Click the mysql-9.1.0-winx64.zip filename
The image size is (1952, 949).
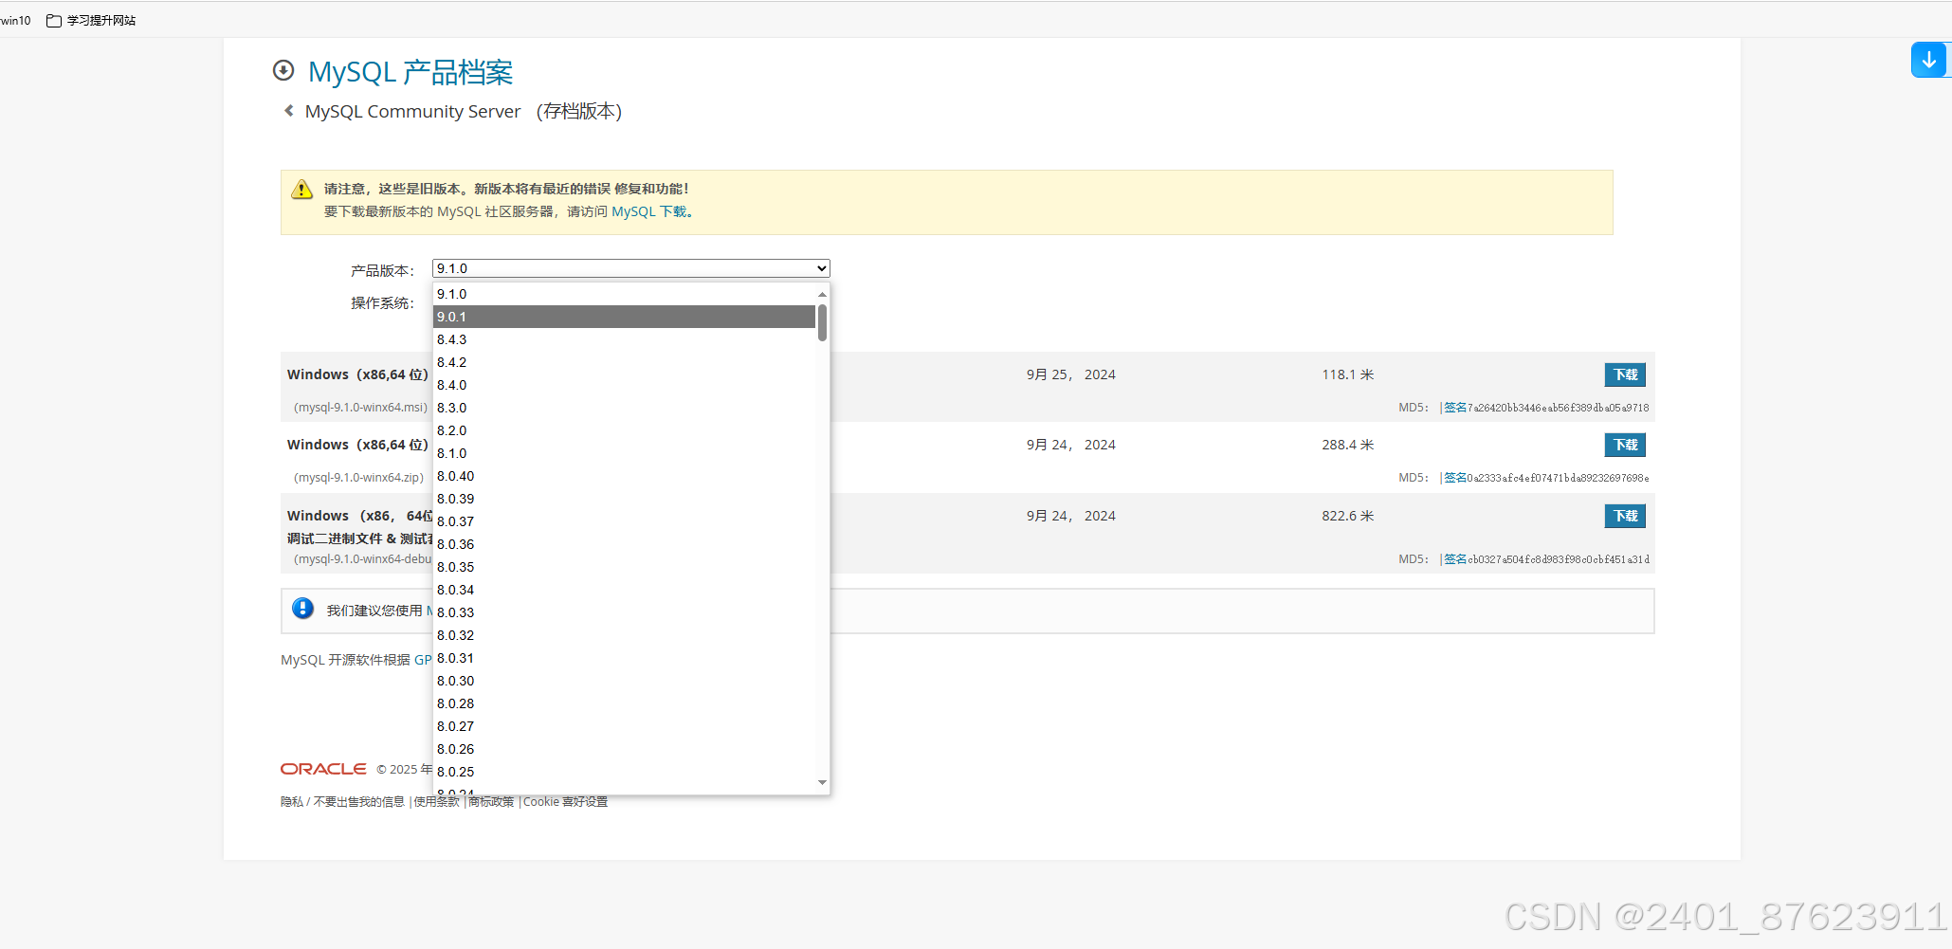point(359,478)
